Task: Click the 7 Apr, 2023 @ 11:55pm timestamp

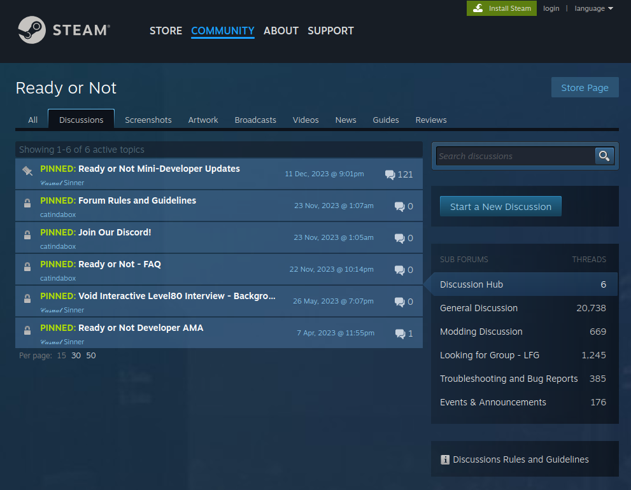Action: (336, 333)
